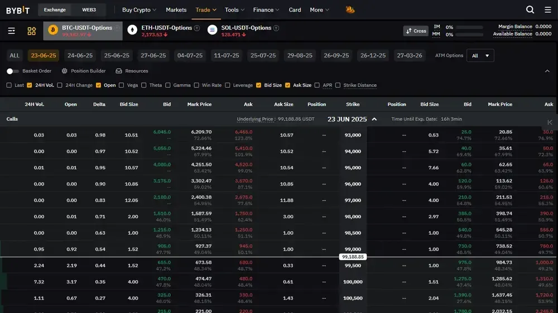Click the Bitcoin coin icon

53,30
